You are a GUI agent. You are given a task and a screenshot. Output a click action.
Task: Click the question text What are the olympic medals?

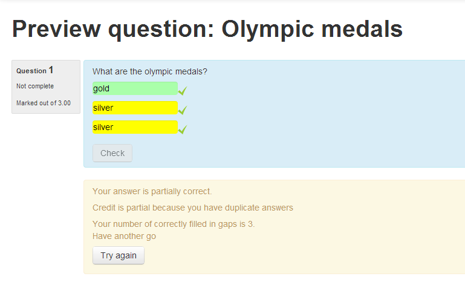150,71
